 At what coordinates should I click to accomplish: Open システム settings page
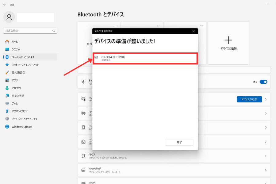click(30, 49)
